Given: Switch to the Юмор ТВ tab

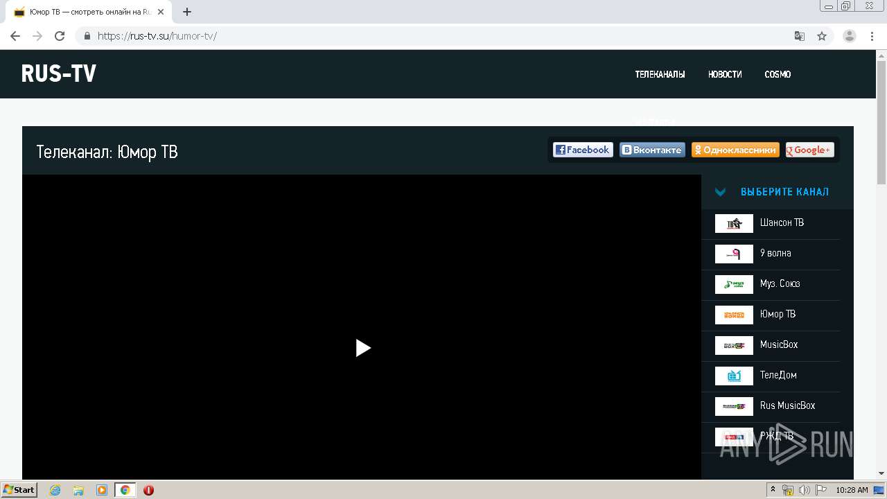Looking at the screenshot, I should point(89,12).
